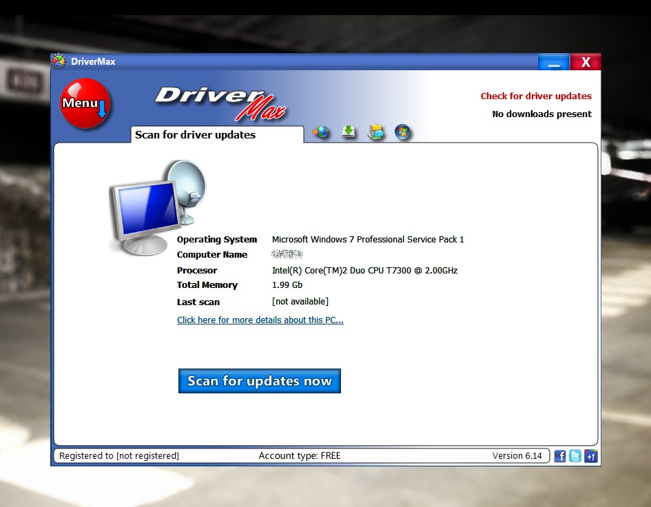Click the Last scan label
Screen dimensions: 651x507
coord(198,302)
